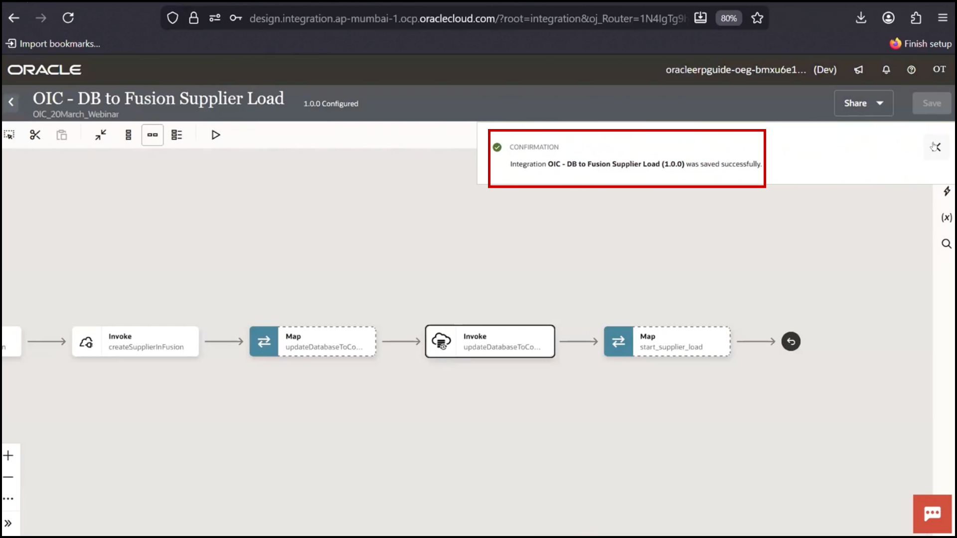The image size is (957, 538).
Task: Open Firefox hamburger application menu
Action: pos(943,18)
